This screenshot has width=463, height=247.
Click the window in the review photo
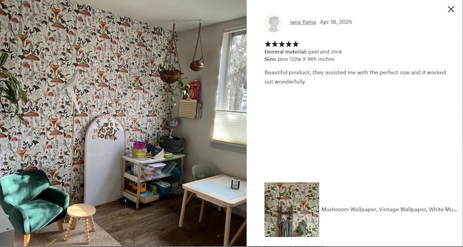232,87
